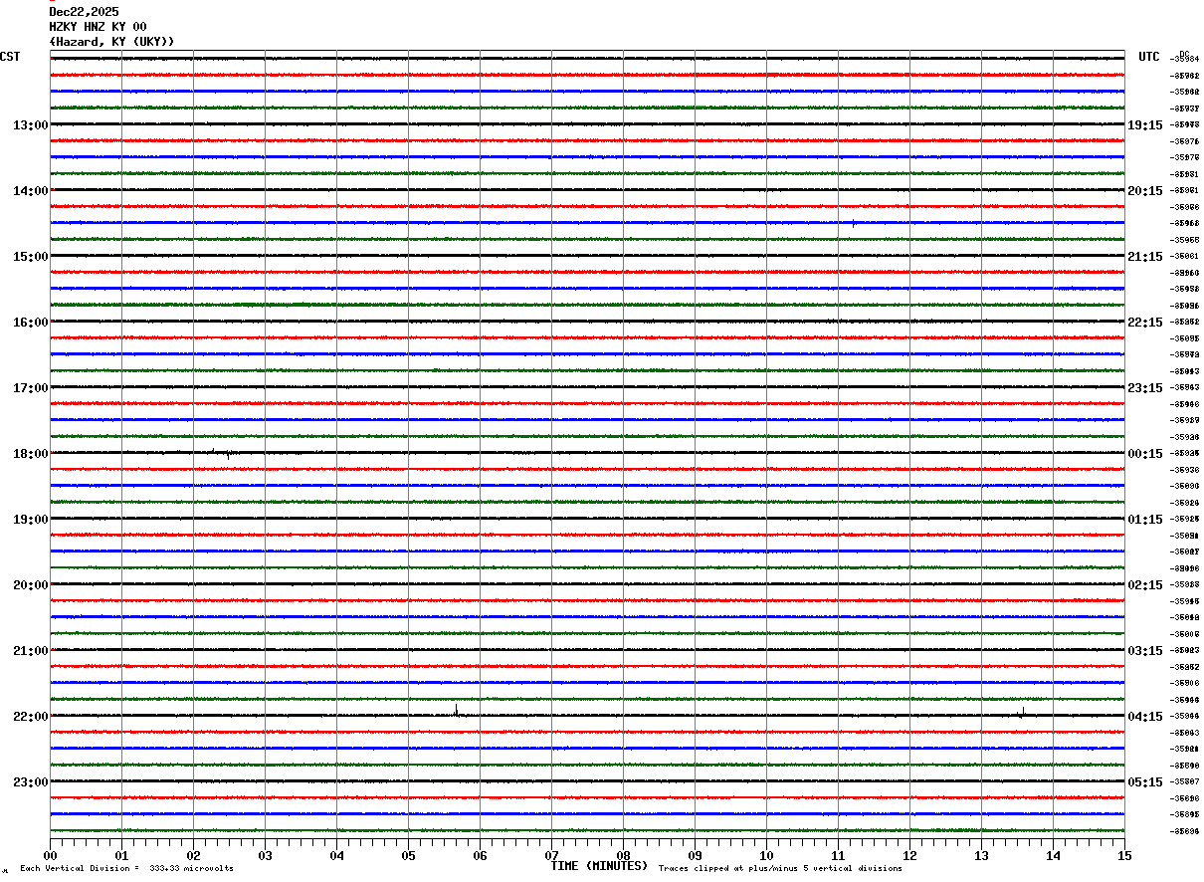Select the 14:00 CST row label
The height and width of the screenshot is (882, 1204).
point(30,191)
